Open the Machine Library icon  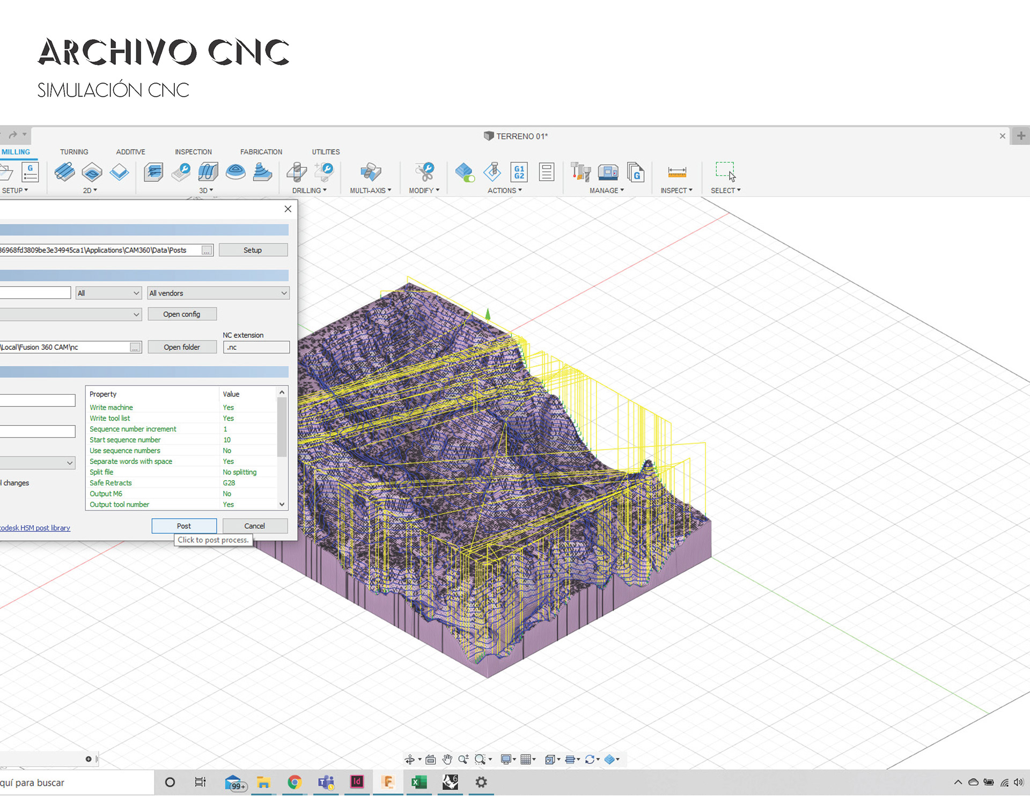[x=608, y=172]
